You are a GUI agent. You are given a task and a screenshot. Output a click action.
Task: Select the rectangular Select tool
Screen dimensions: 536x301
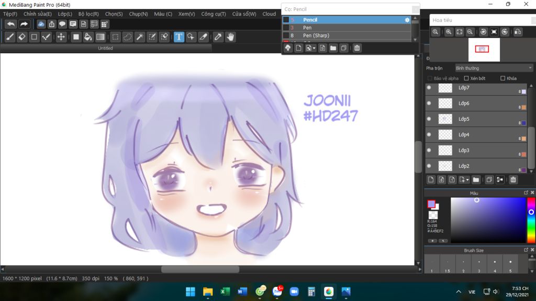(x=116, y=37)
